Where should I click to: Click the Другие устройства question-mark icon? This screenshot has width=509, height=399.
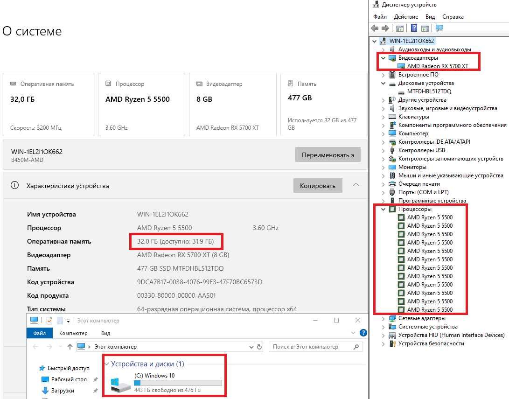[392, 100]
